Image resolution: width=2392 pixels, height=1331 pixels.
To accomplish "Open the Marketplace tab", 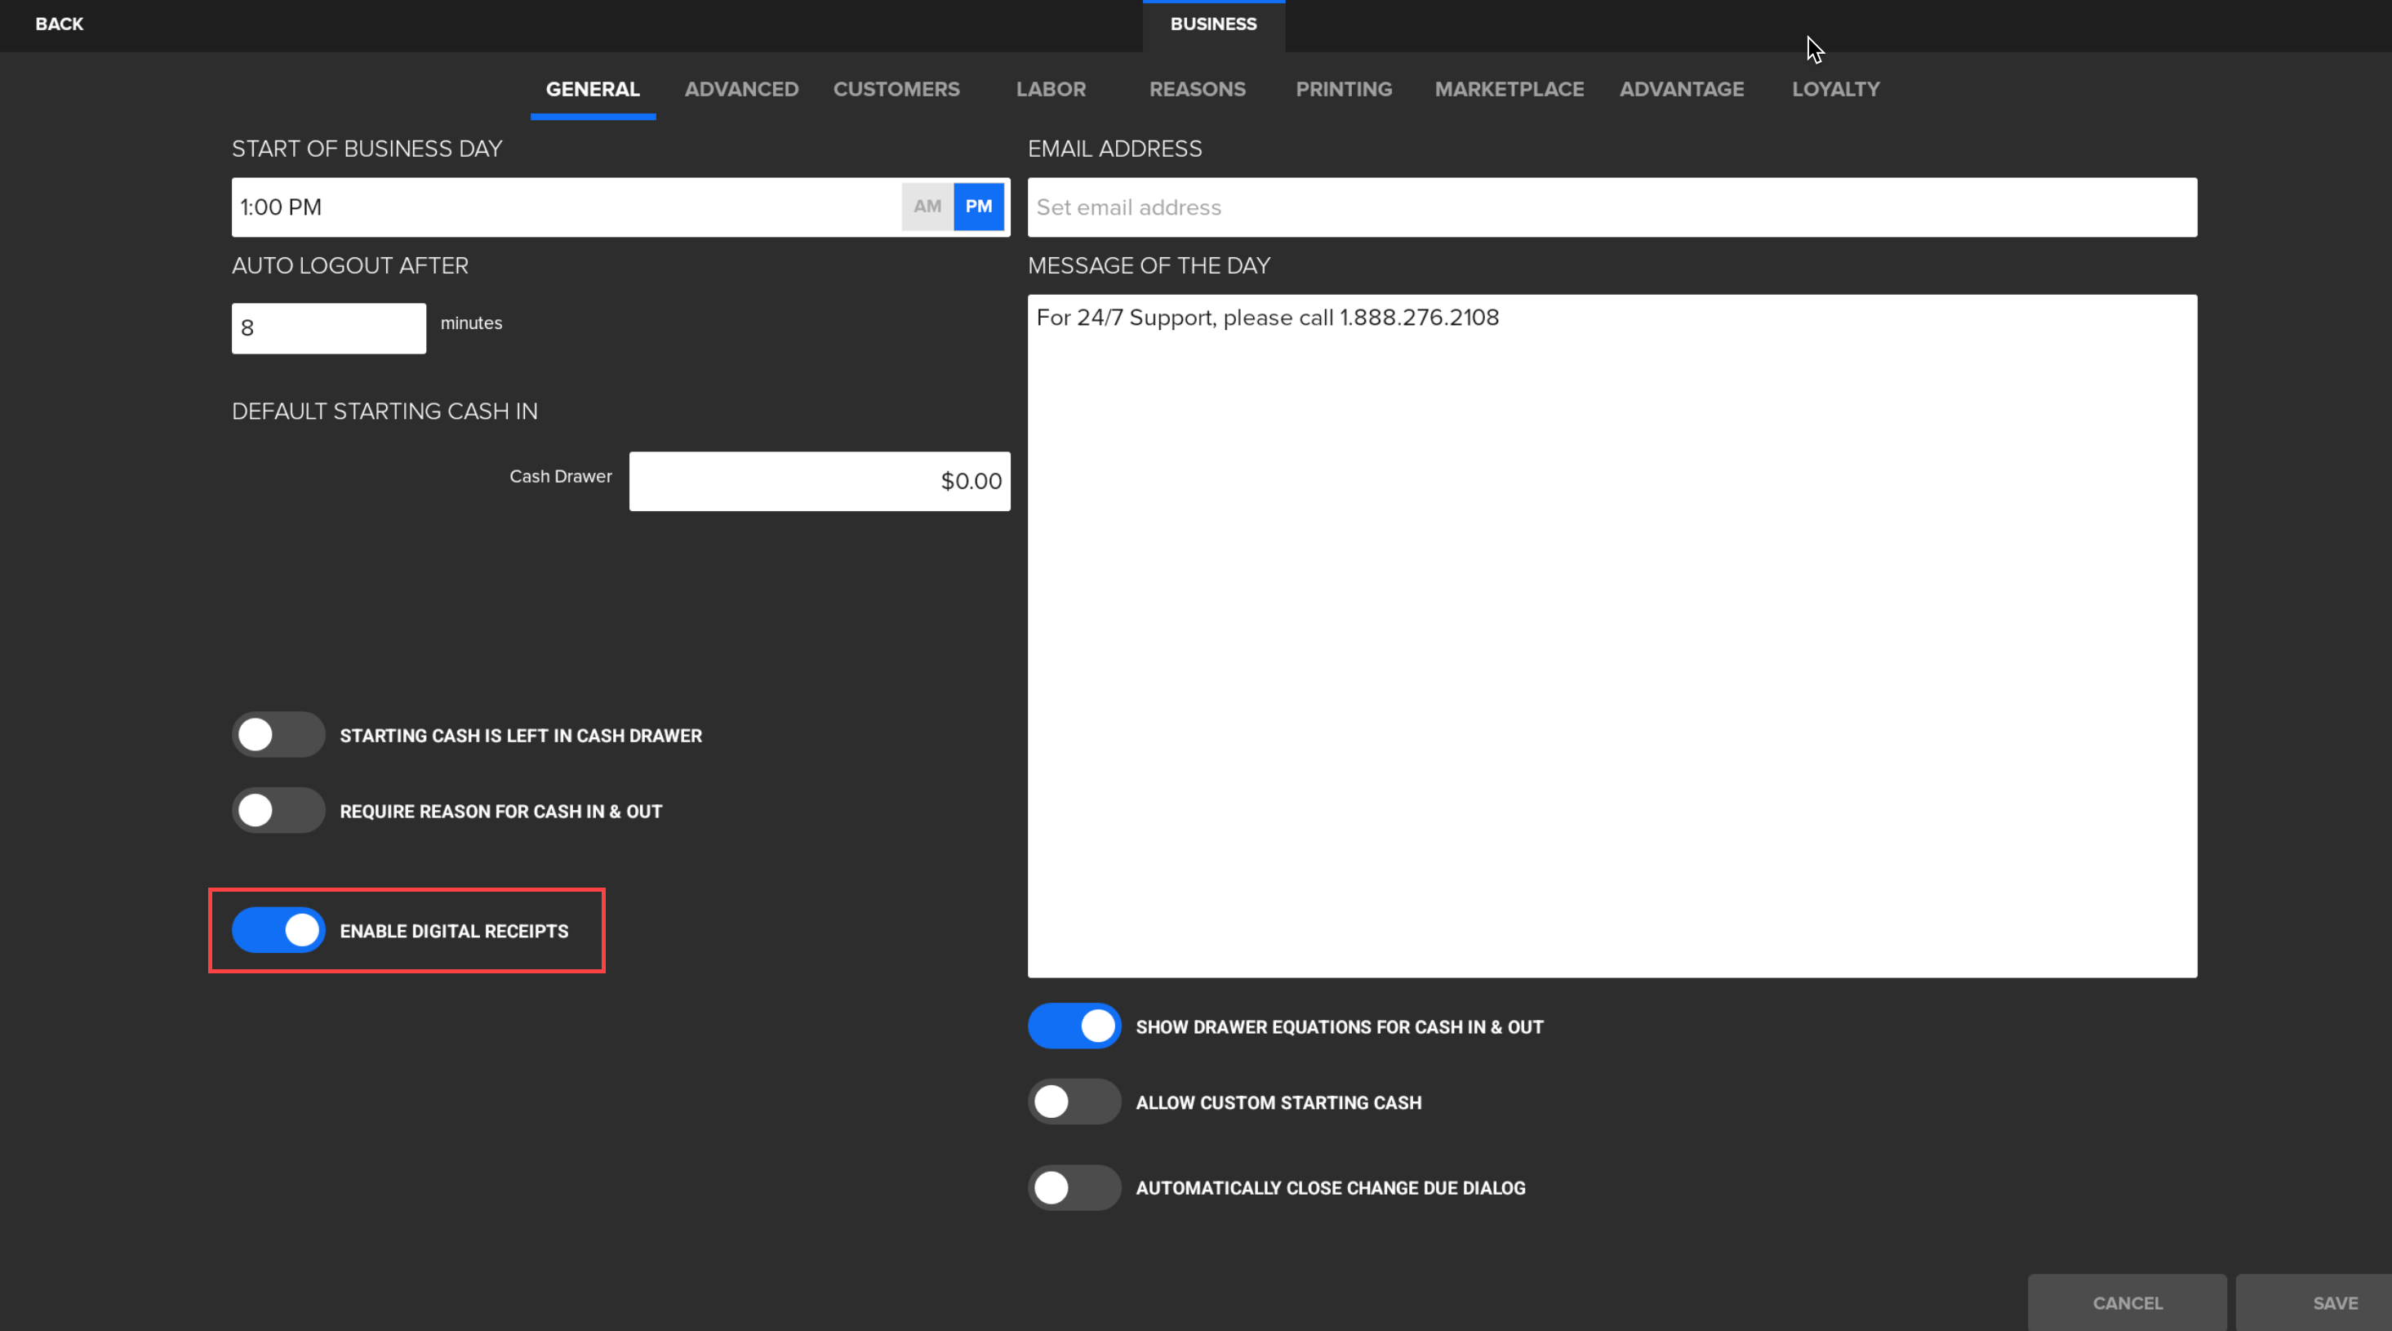I will click(x=1508, y=89).
